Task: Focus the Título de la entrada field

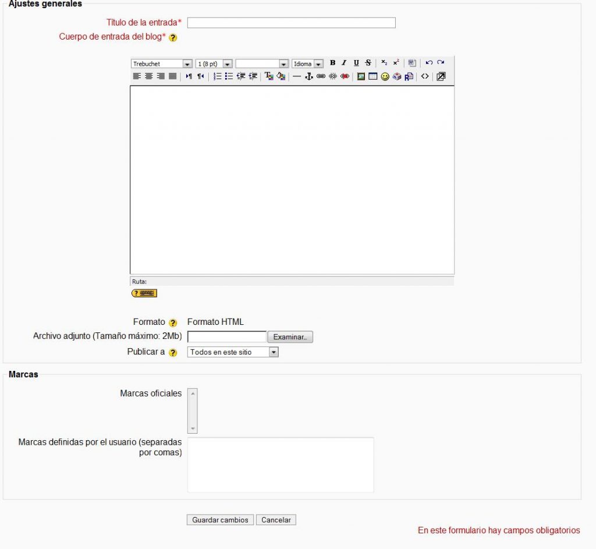Action: pyautogui.click(x=291, y=23)
